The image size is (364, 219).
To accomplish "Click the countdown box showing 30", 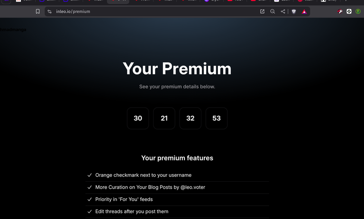I will coord(138,118).
